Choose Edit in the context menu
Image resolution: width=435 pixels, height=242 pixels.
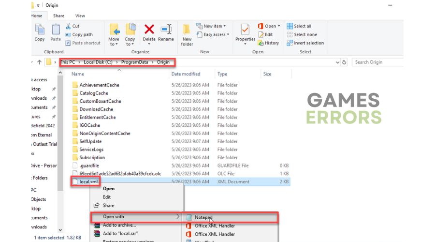106,197
